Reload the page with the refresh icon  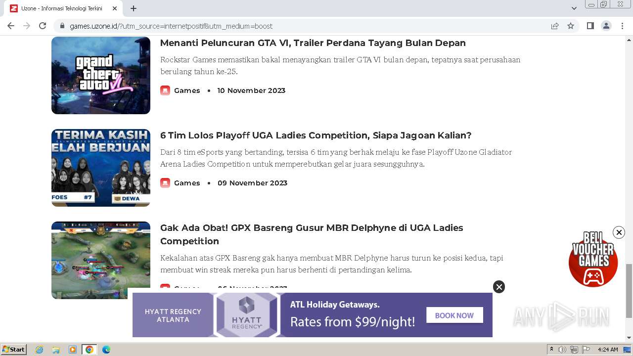pyautogui.click(x=43, y=26)
